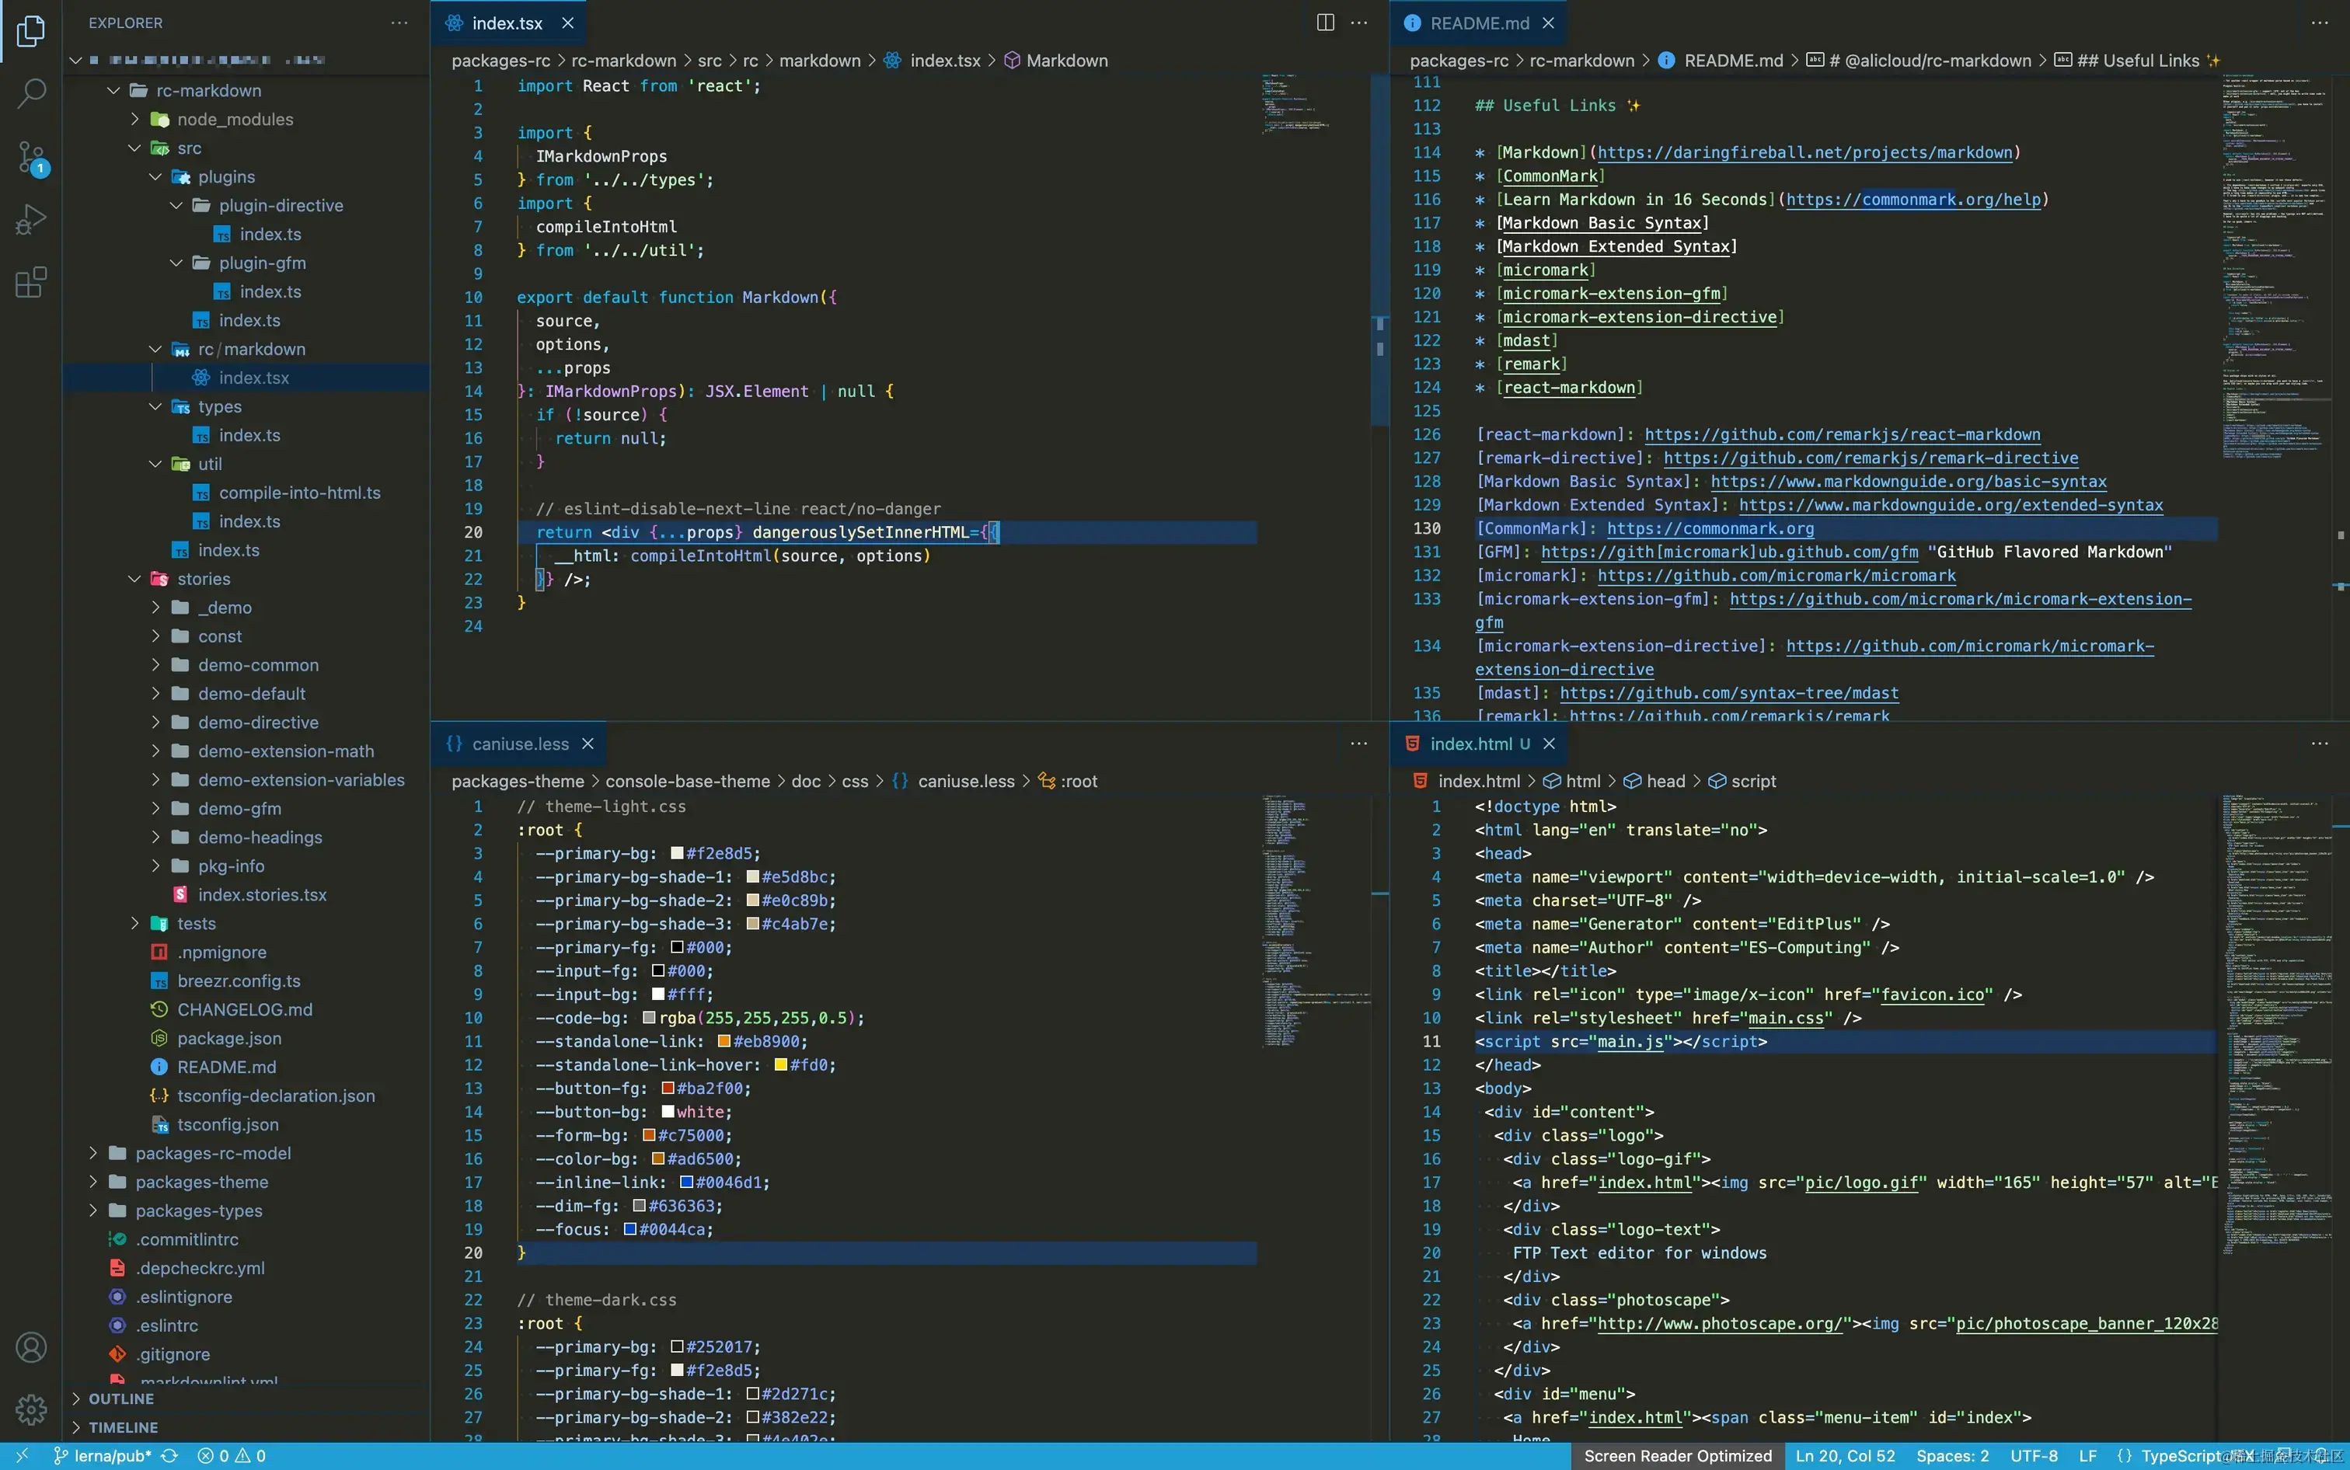Open the Run and Debug view
The width and height of the screenshot is (2350, 1470).
point(31,220)
